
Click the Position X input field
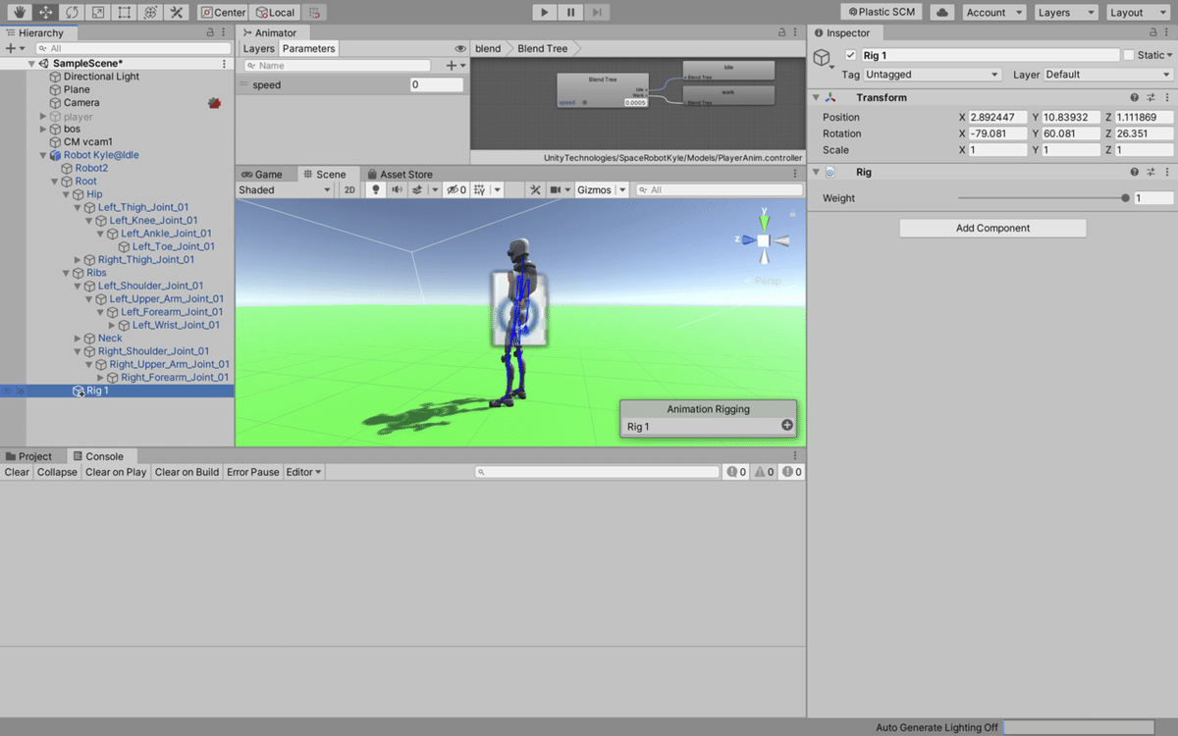tap(998, 116)
